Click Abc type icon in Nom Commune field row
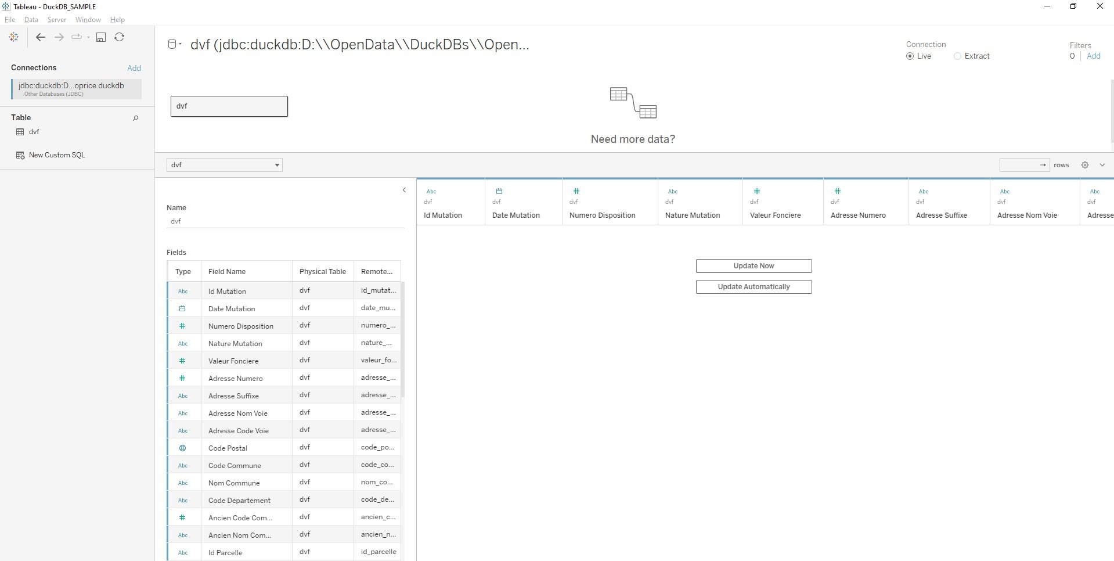The image size is (1114, 561). 183,483
